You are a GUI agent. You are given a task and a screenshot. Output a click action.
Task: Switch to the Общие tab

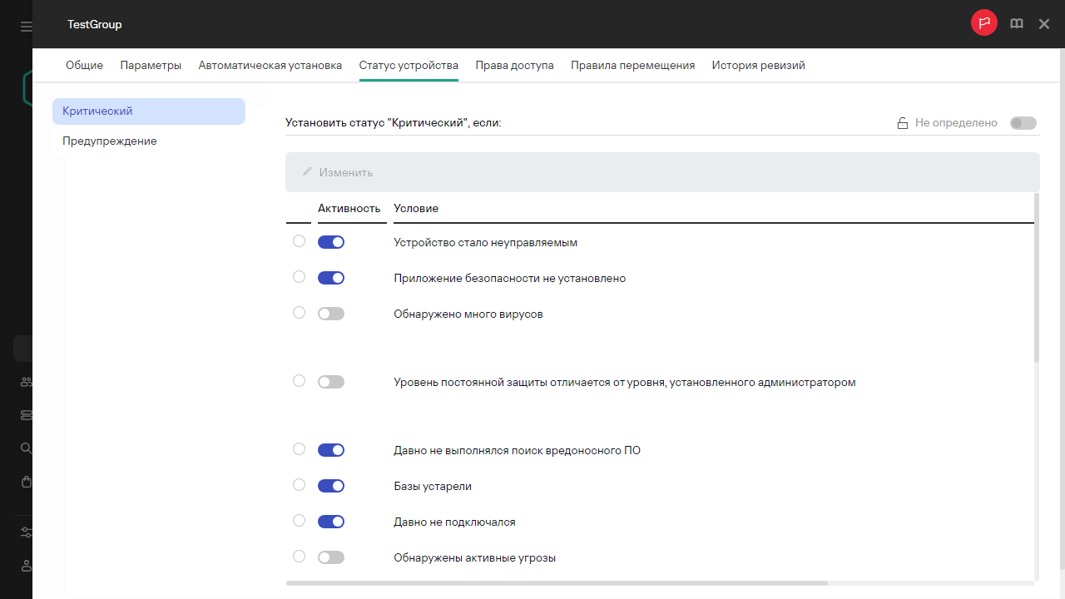(85, 65)
